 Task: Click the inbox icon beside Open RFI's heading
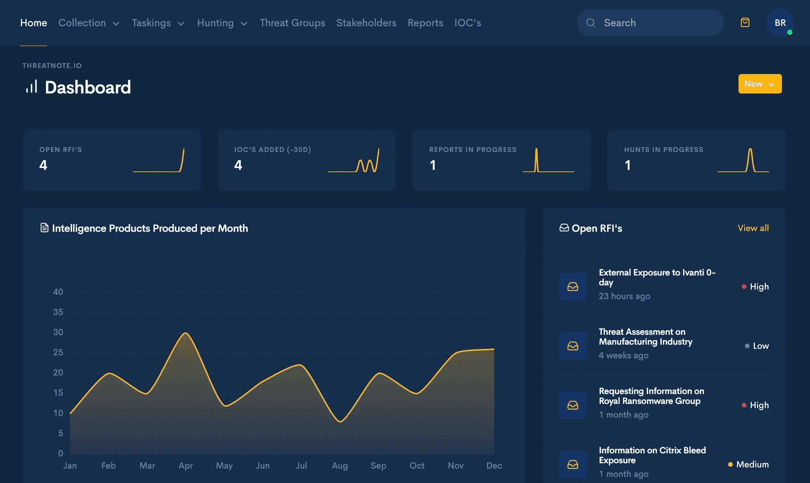(x=564, y=228)
